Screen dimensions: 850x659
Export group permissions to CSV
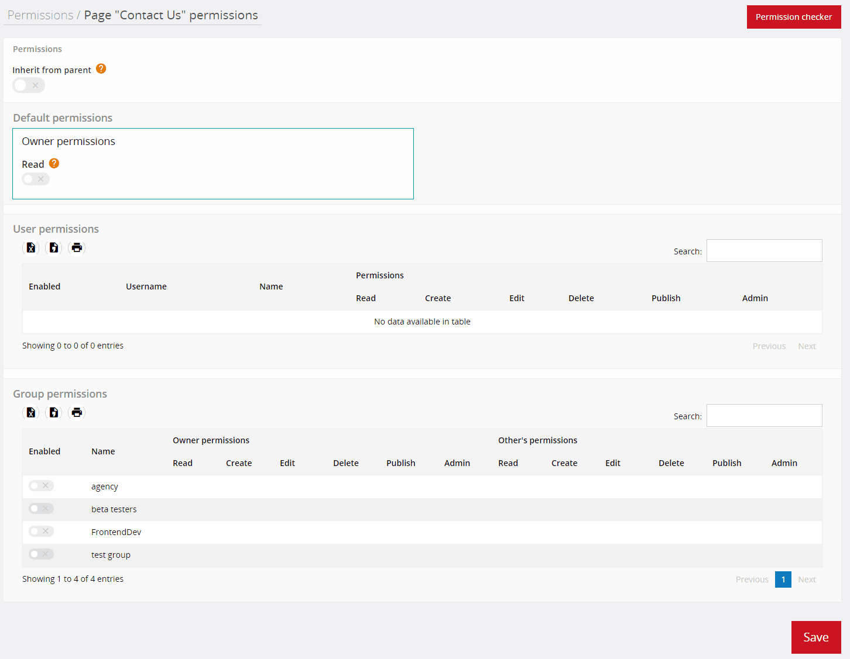pos(53,412)
